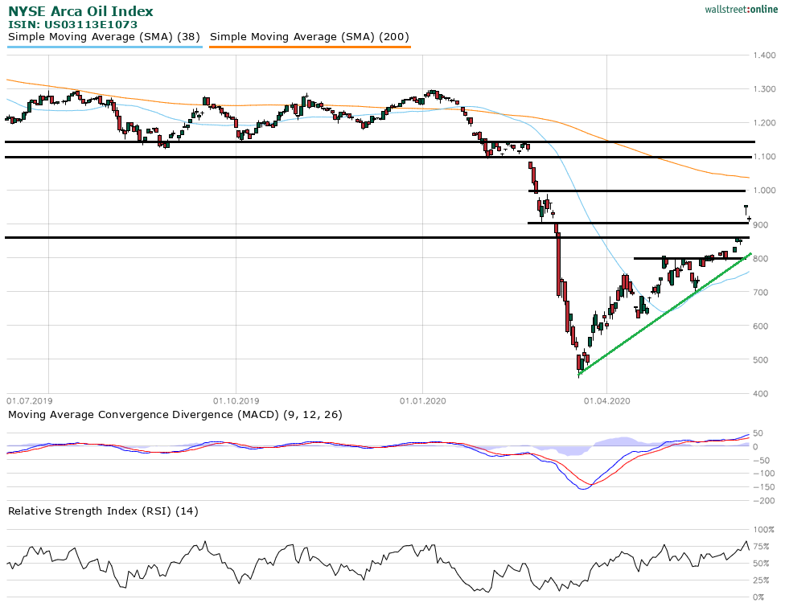Toggle the Simple Moving Average (38) legend
Screen dimensions: 785x603
click(105, 37)
